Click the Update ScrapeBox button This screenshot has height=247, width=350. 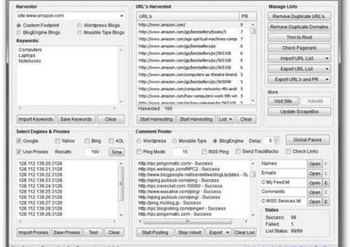click(x=299, y=112)
